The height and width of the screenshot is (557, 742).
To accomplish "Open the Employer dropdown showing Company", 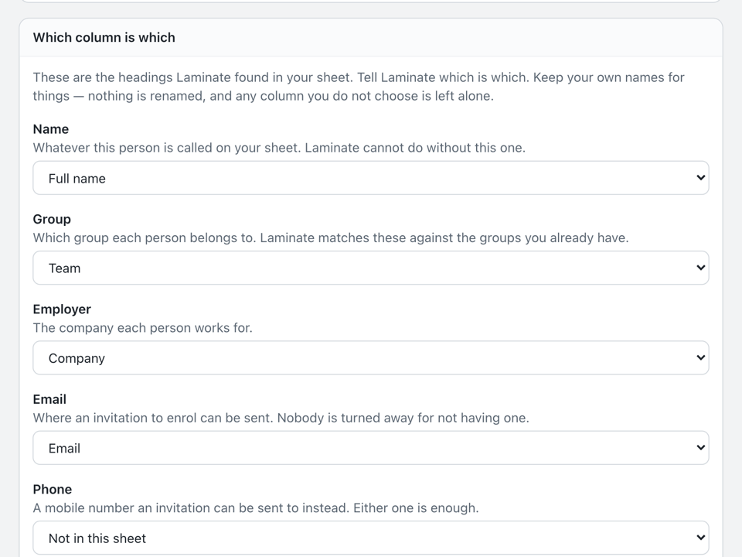I will pyautogui.click(x=370, y=357).
